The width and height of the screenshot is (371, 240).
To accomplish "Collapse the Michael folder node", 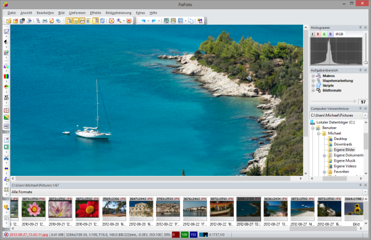I will (318, 133).
